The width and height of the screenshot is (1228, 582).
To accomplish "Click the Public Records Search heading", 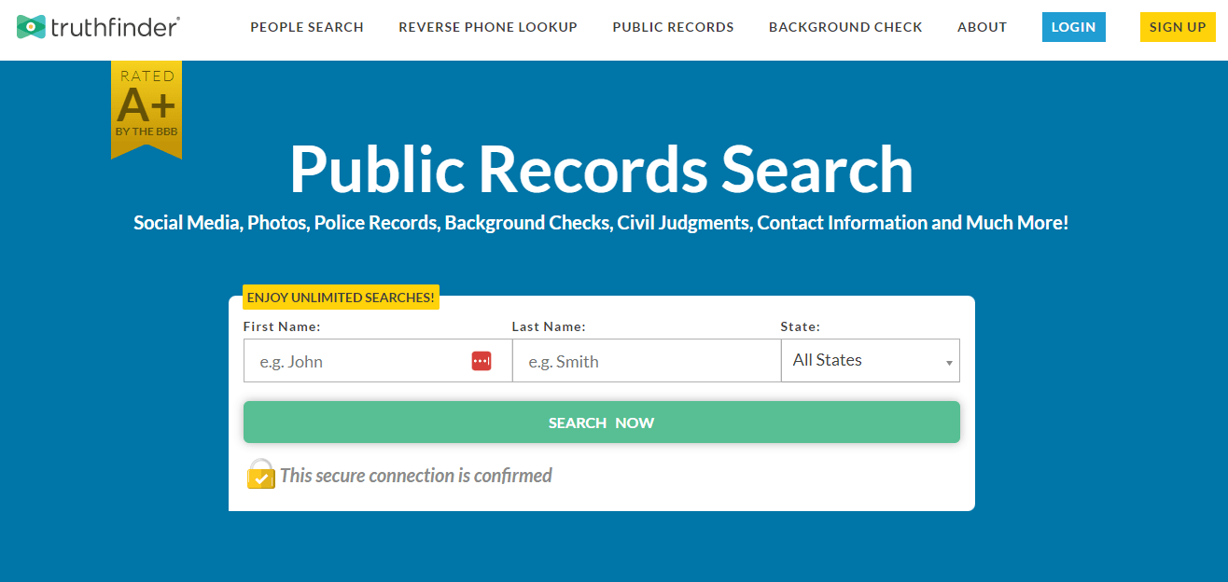I will click(602, 170).
